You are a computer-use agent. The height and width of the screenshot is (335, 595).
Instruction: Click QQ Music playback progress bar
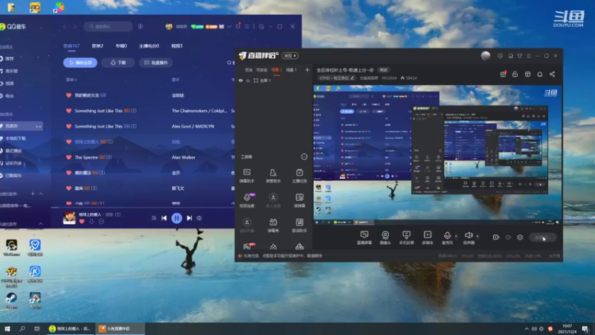[142, 208]
